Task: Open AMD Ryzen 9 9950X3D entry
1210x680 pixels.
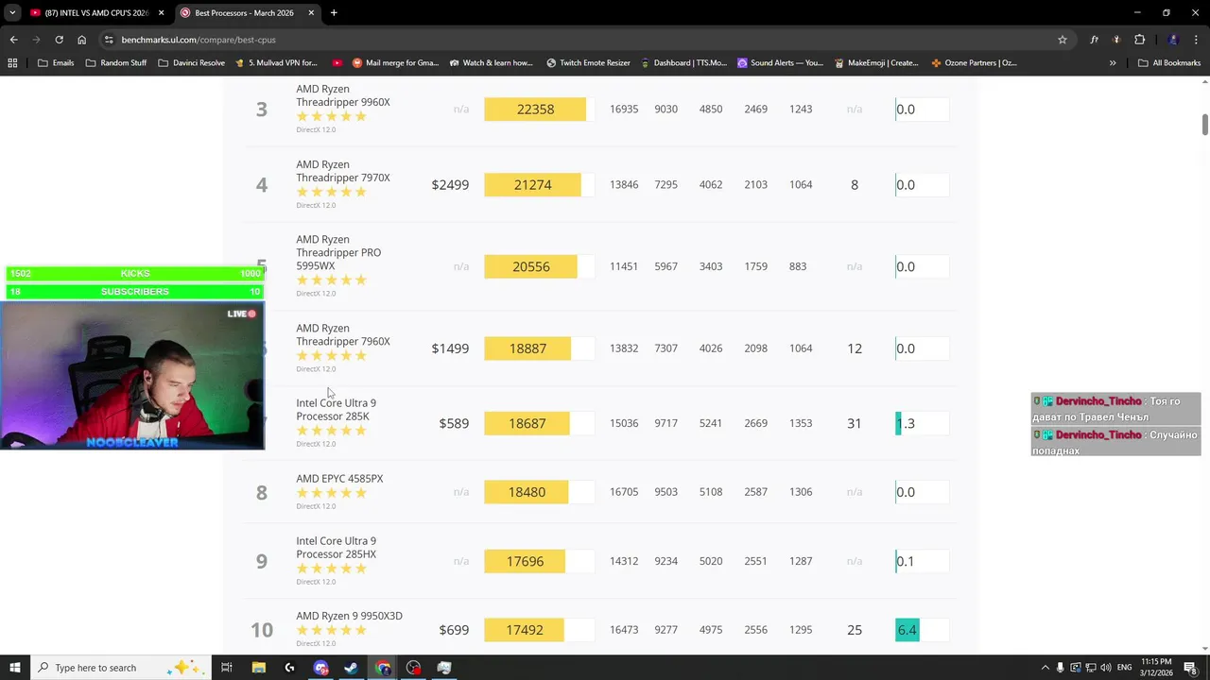Action: pos(349,616)
